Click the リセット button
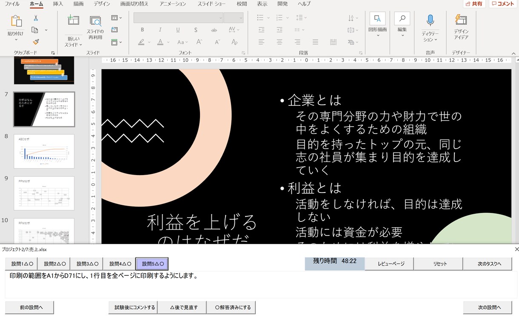 tap(439, 264)
